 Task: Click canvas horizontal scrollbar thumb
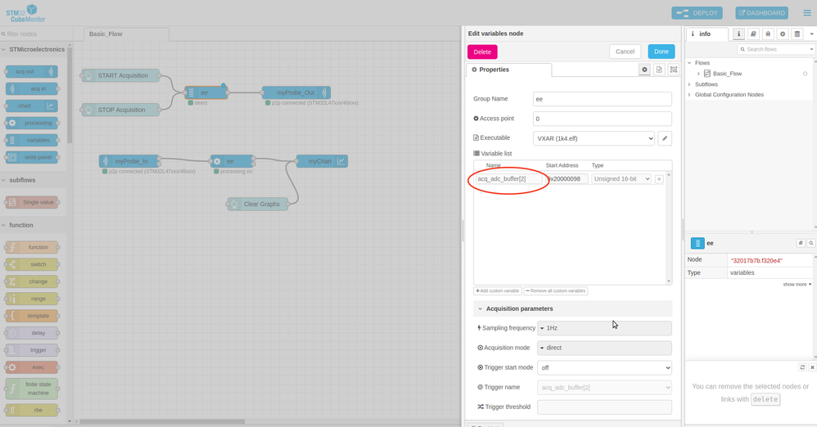pos(162,422)
